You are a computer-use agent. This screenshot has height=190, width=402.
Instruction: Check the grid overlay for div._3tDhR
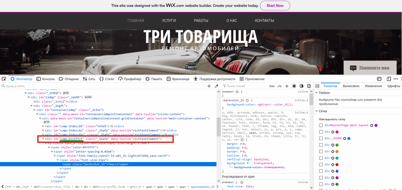click(x=321, y=138)
